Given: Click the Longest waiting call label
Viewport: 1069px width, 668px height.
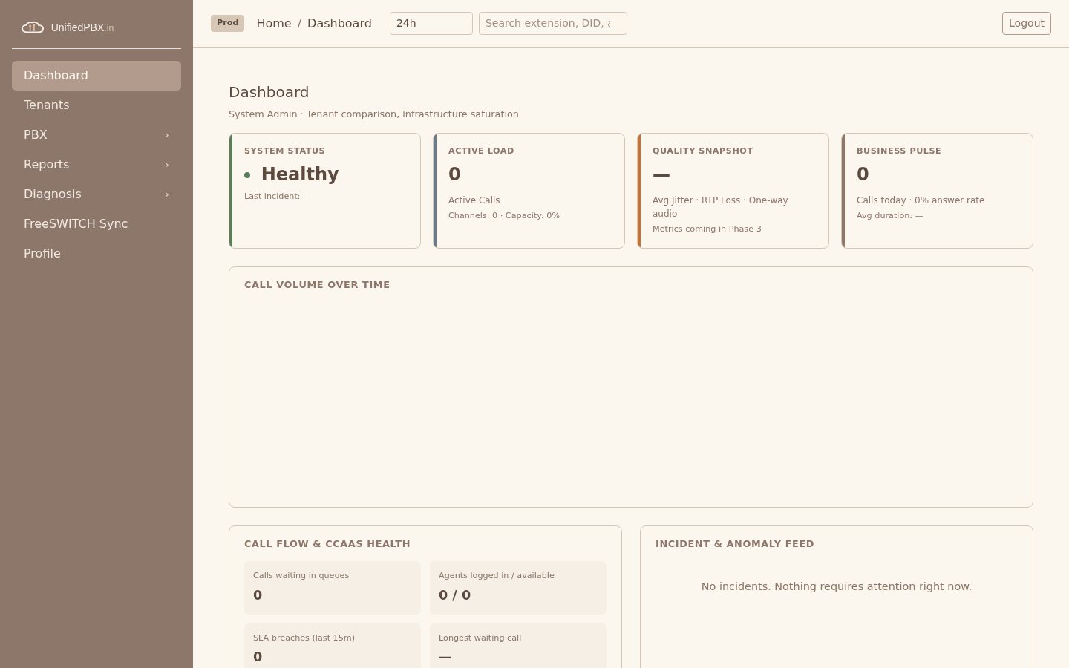Looking at the screenshot, I should [x=480, y=638].
